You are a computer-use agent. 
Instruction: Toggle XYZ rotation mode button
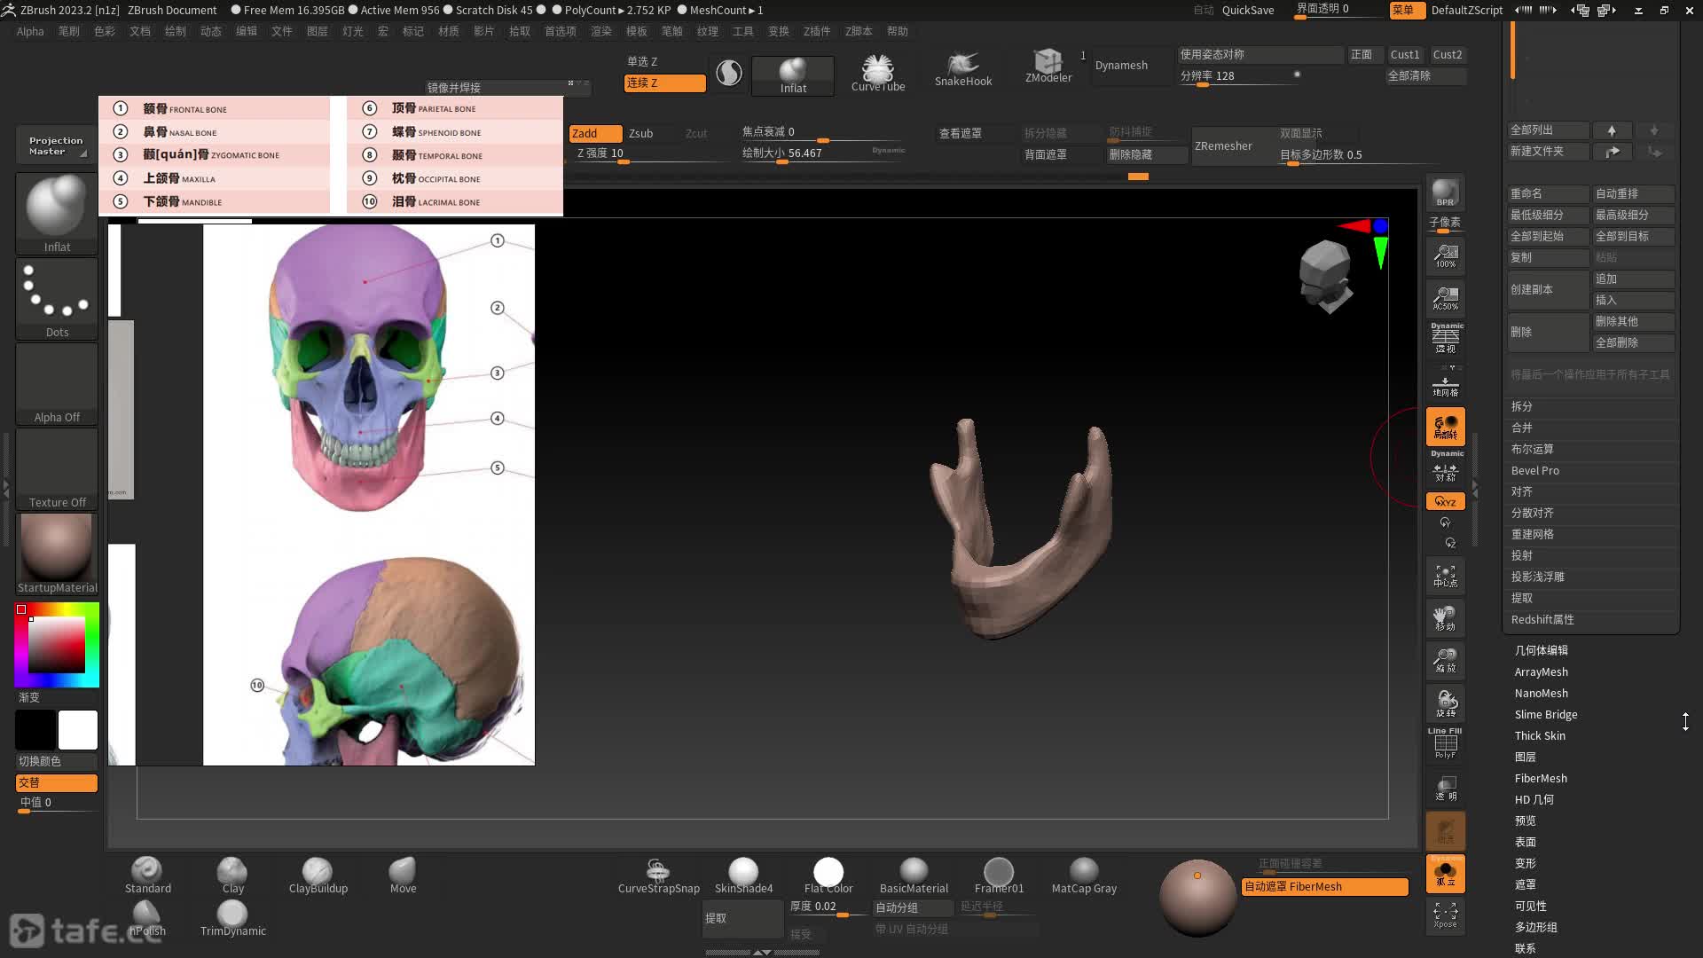(1445, 501)
